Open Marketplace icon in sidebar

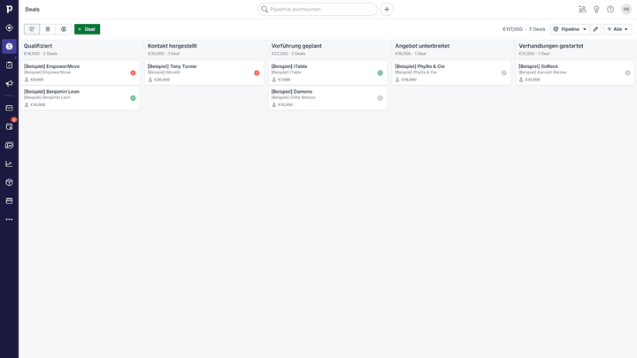[x=9, y=201]
